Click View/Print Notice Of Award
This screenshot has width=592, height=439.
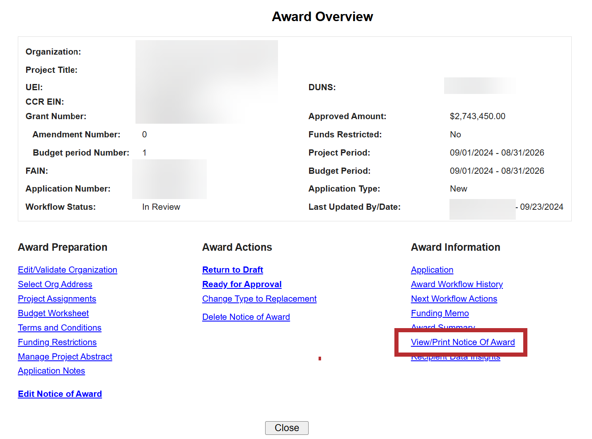pyautogui.click(x=463, y=342)
